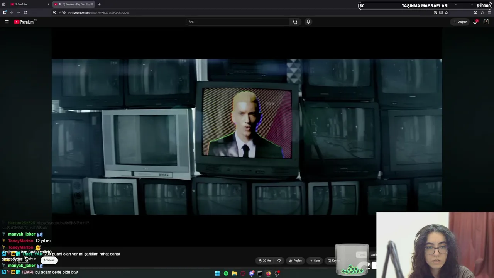Click the Rap God video player
This screenshot has width=494, height=278.
247,137
